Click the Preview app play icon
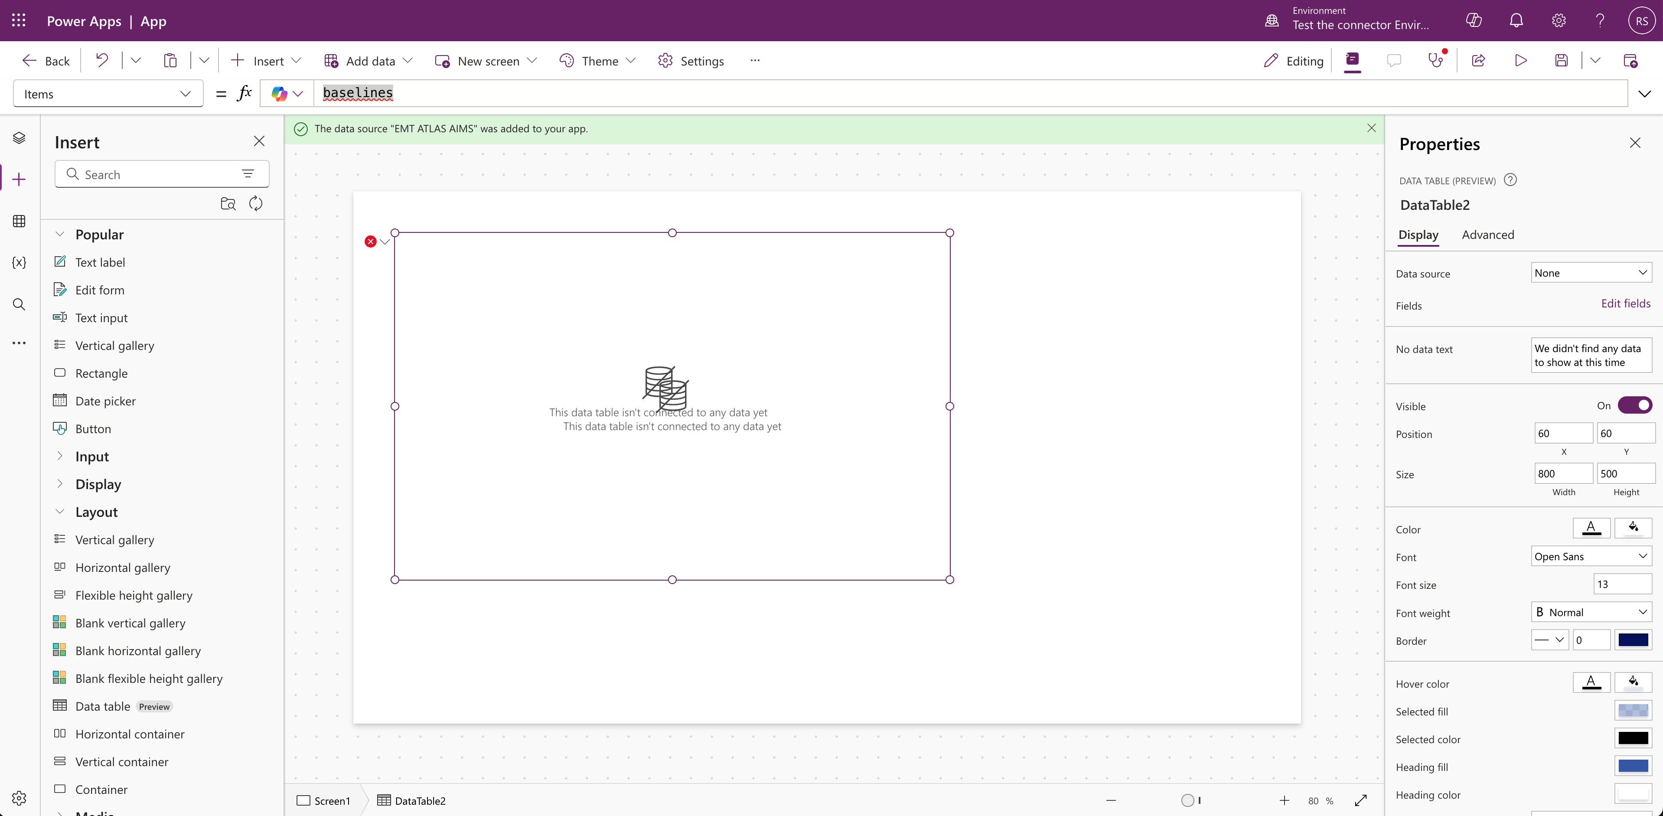1663x816 pixels. point(1520,61)
